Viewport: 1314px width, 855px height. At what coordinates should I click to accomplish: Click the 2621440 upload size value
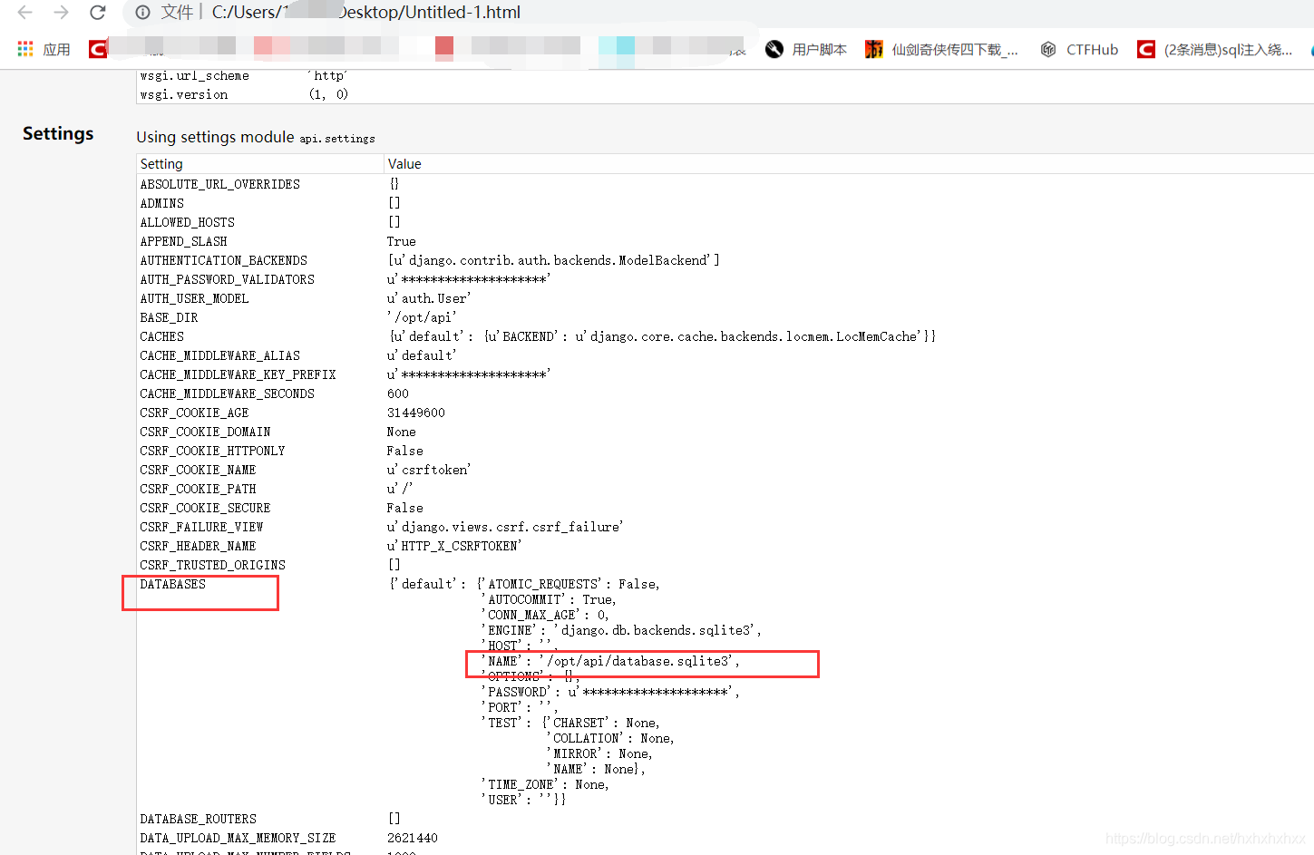(x=413, y=838)
